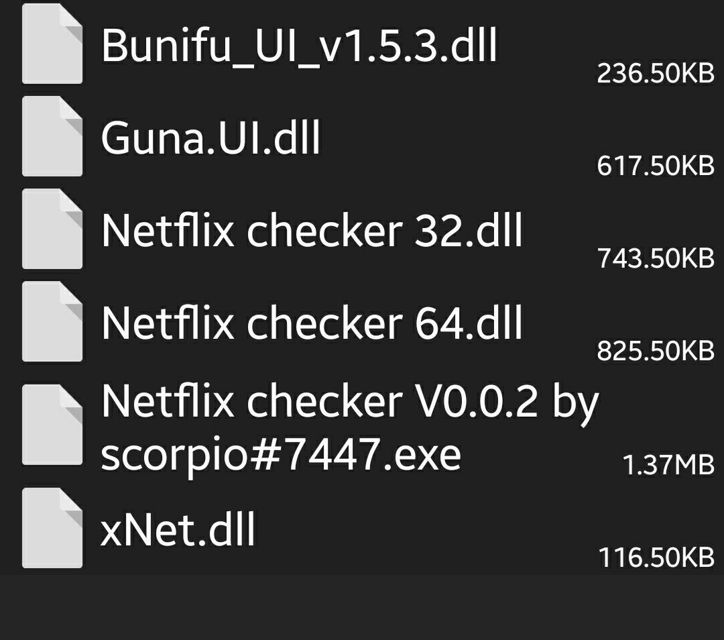Click the bottom file icon in the list

(x=52, y=530)
